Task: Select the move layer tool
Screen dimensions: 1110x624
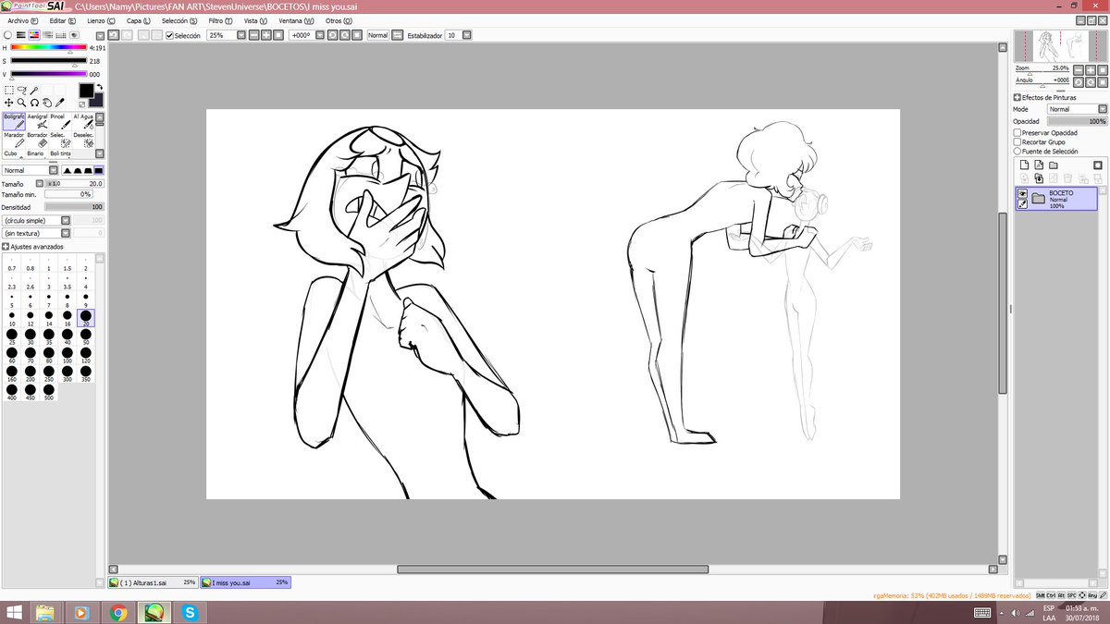Action: [x=9, y=103]
